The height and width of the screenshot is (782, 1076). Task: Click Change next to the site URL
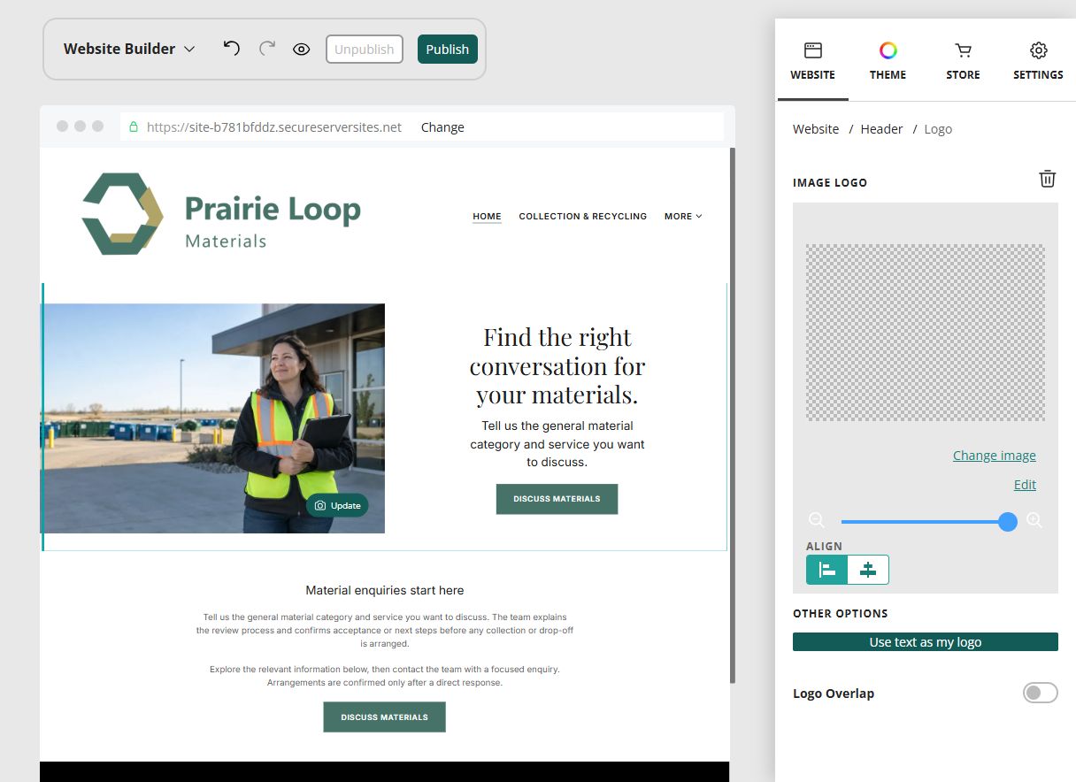(442, 127)
